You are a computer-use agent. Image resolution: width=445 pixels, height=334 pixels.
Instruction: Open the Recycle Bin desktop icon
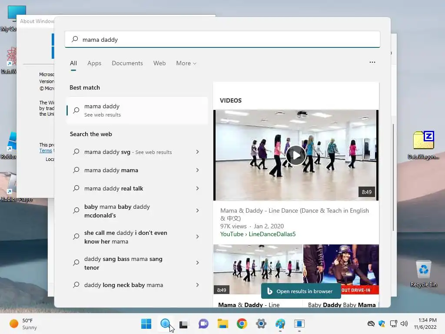(423, 274)
